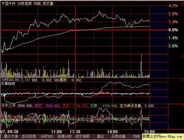The width and height of the screenshot is (184, 140).
Task: Click the 中国中铁 stock name
Action: pos(9,4)
